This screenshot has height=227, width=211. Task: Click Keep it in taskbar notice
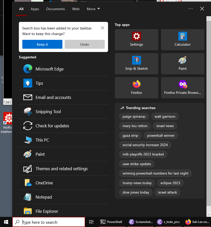(x=42, y=44)
